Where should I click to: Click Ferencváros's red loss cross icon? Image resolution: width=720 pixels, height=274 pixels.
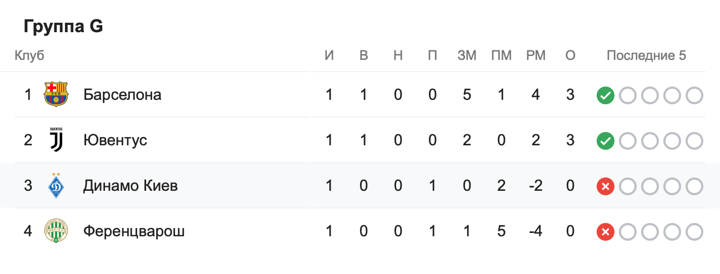point(606,232)
